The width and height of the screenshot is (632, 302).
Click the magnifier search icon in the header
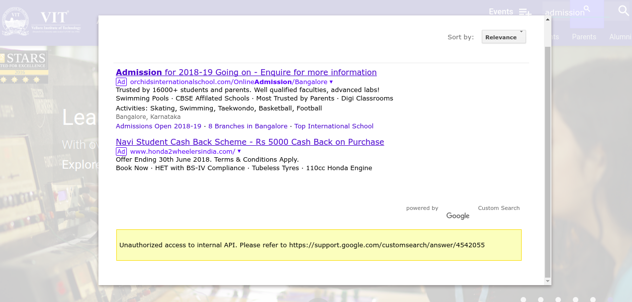point(624,10)
